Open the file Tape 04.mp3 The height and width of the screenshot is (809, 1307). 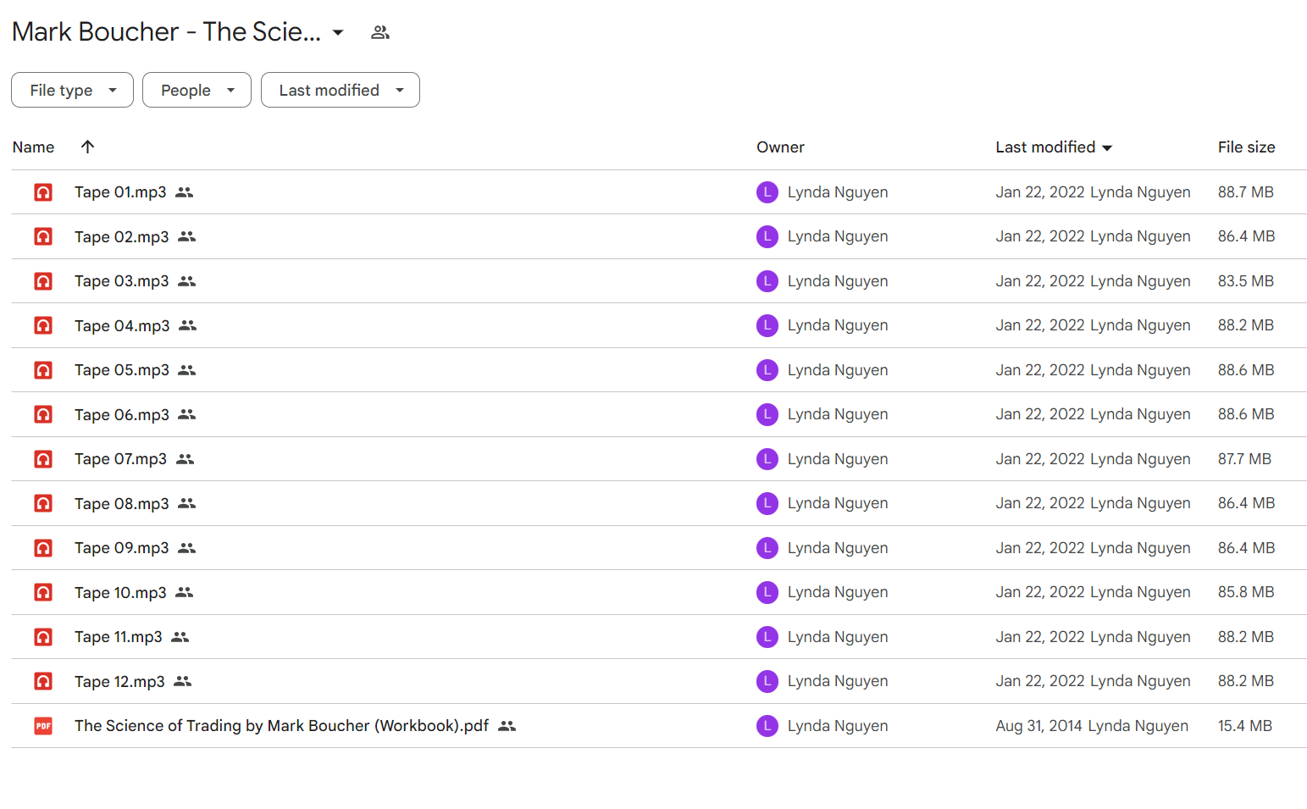coord(122,326)
